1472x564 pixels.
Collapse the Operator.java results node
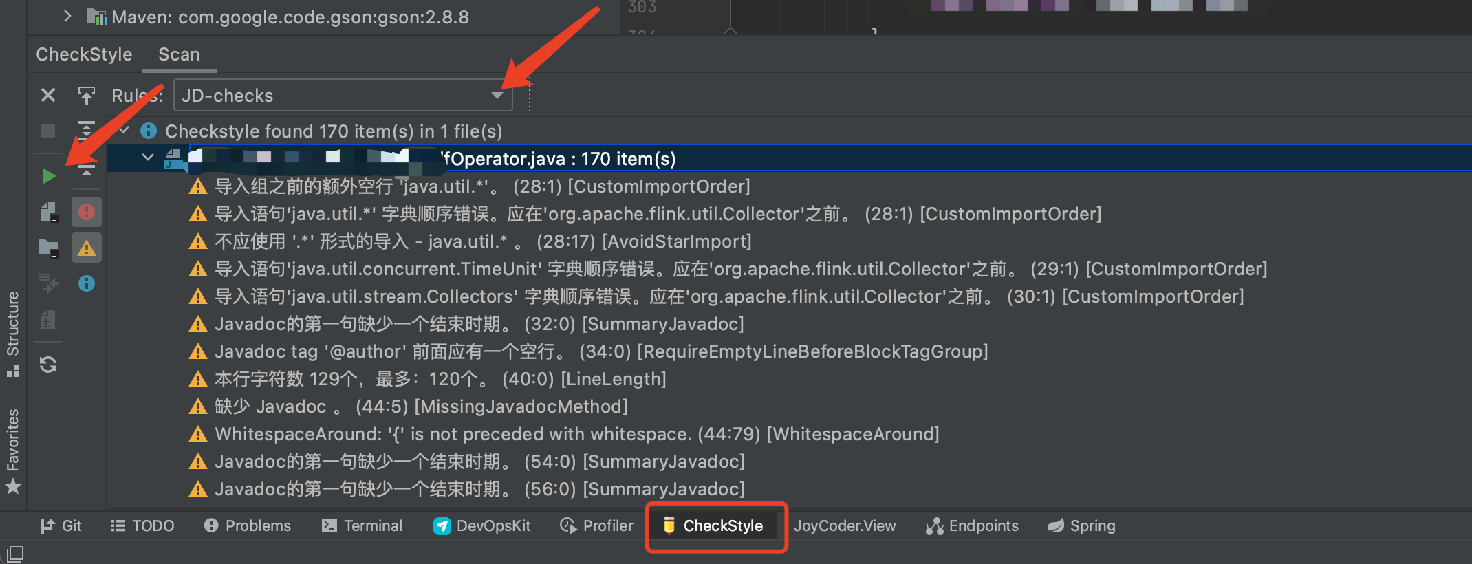click(x=147, y=158)
